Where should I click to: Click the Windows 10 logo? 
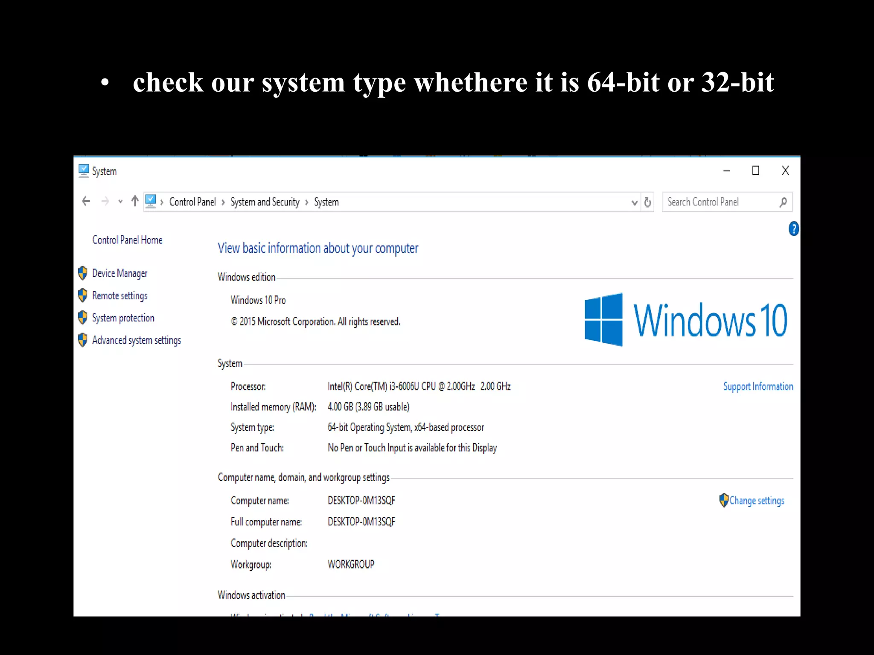[x=686, y=319]
